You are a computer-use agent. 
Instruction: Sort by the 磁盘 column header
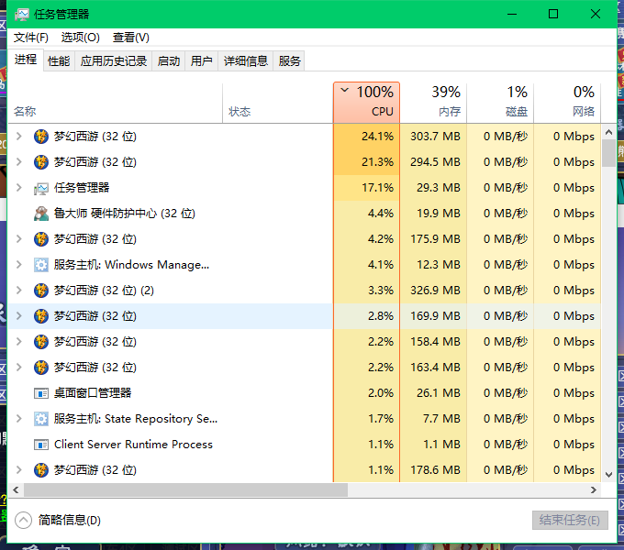[500, 103]
